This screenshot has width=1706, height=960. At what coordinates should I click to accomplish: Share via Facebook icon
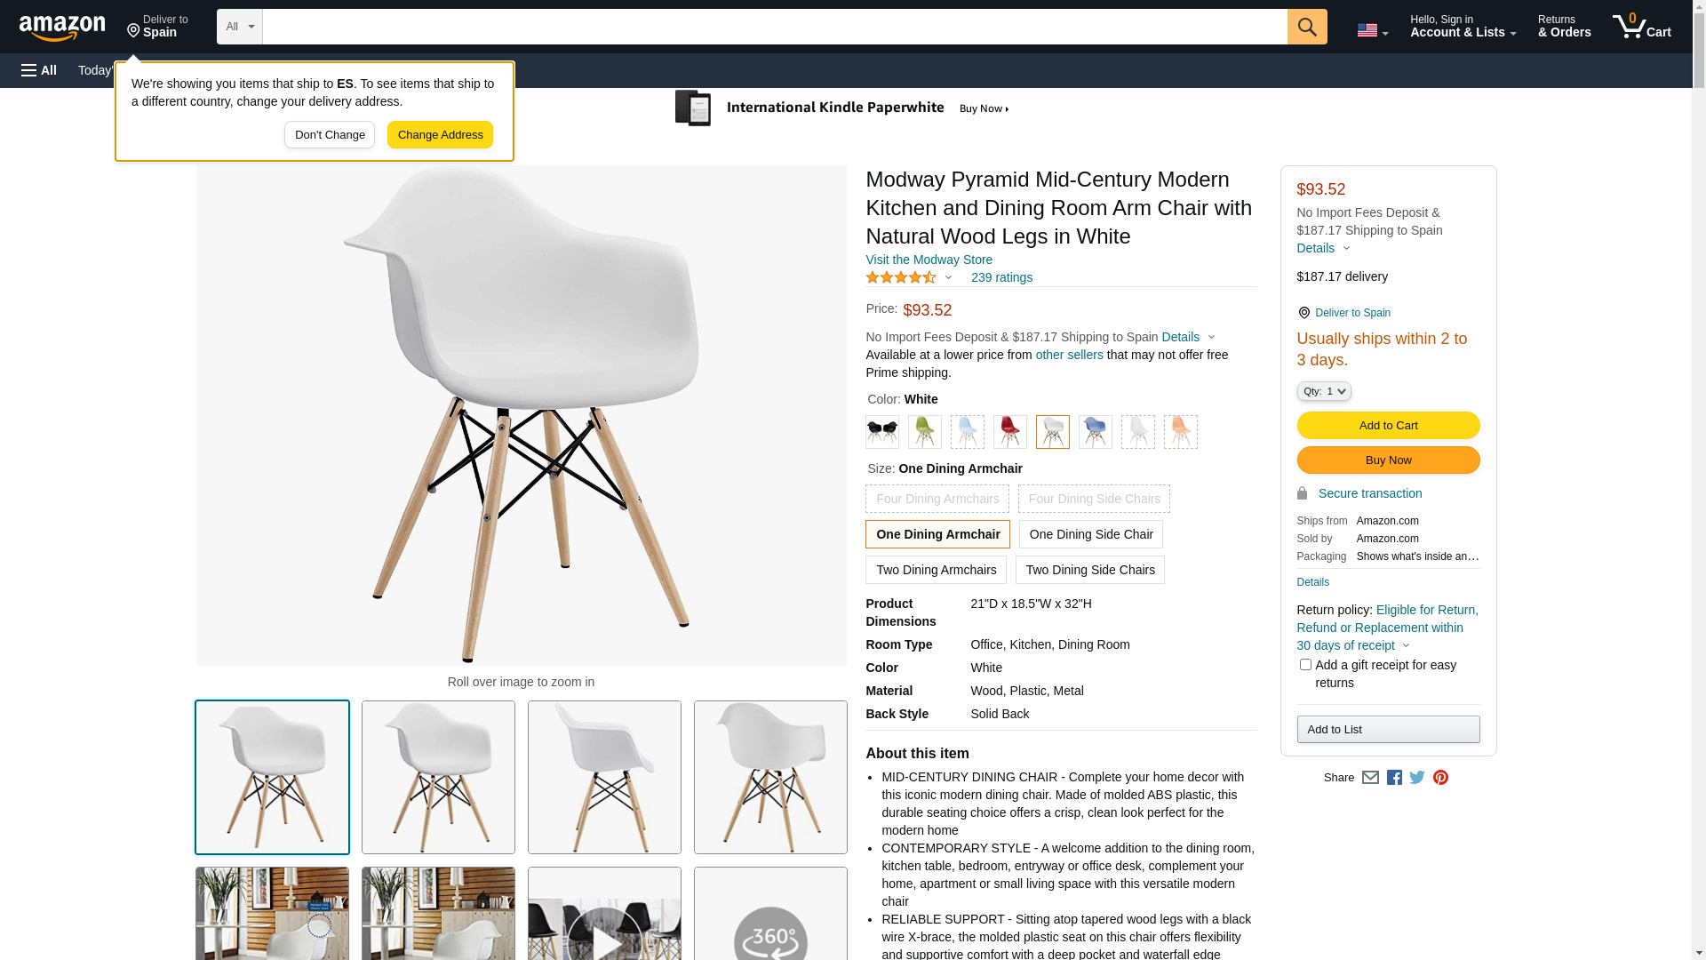[1394, 778]
